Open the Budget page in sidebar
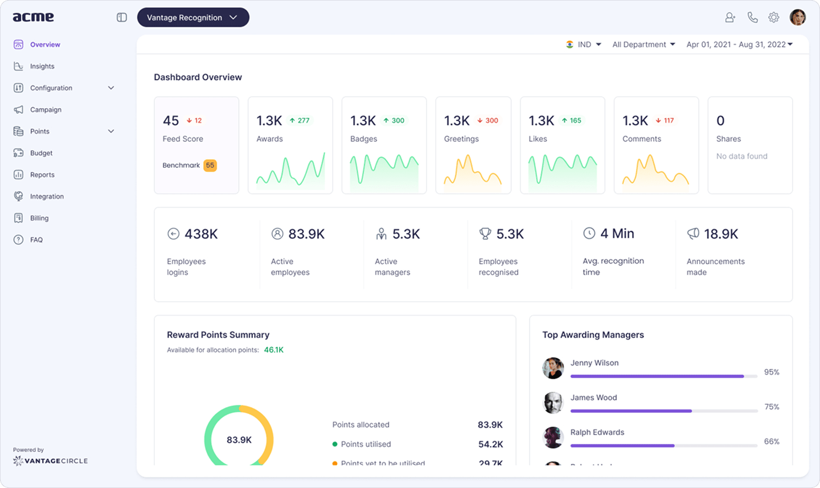Screen dimensions: 820x488 coord(42,153)
